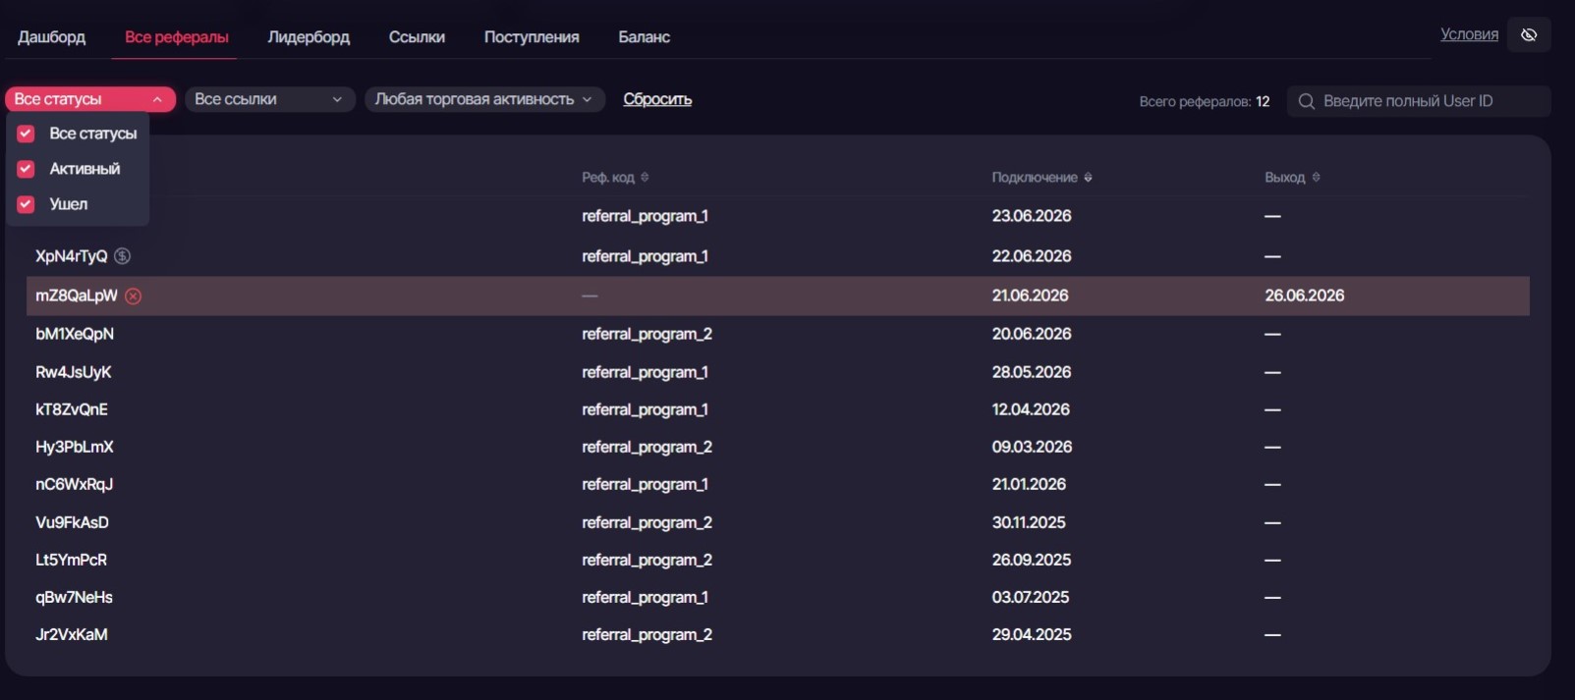Uncheck the Все статусы checkbox

click(x=27, y=134)
